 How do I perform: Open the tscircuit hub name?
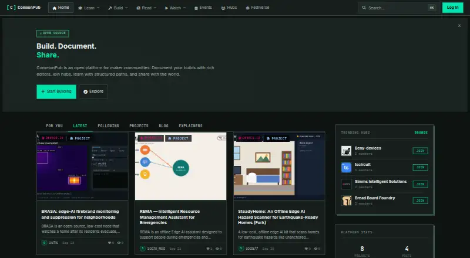[x=362, y=165]
